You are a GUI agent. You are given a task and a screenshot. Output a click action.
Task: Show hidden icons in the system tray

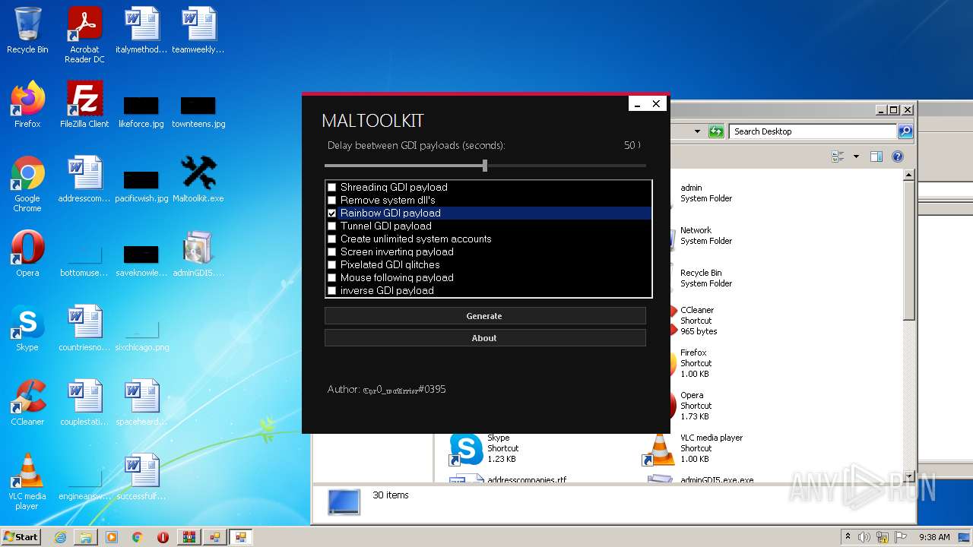click(848, 537)
